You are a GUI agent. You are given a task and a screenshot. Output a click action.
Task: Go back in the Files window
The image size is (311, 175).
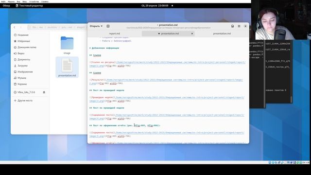(15, 27)
